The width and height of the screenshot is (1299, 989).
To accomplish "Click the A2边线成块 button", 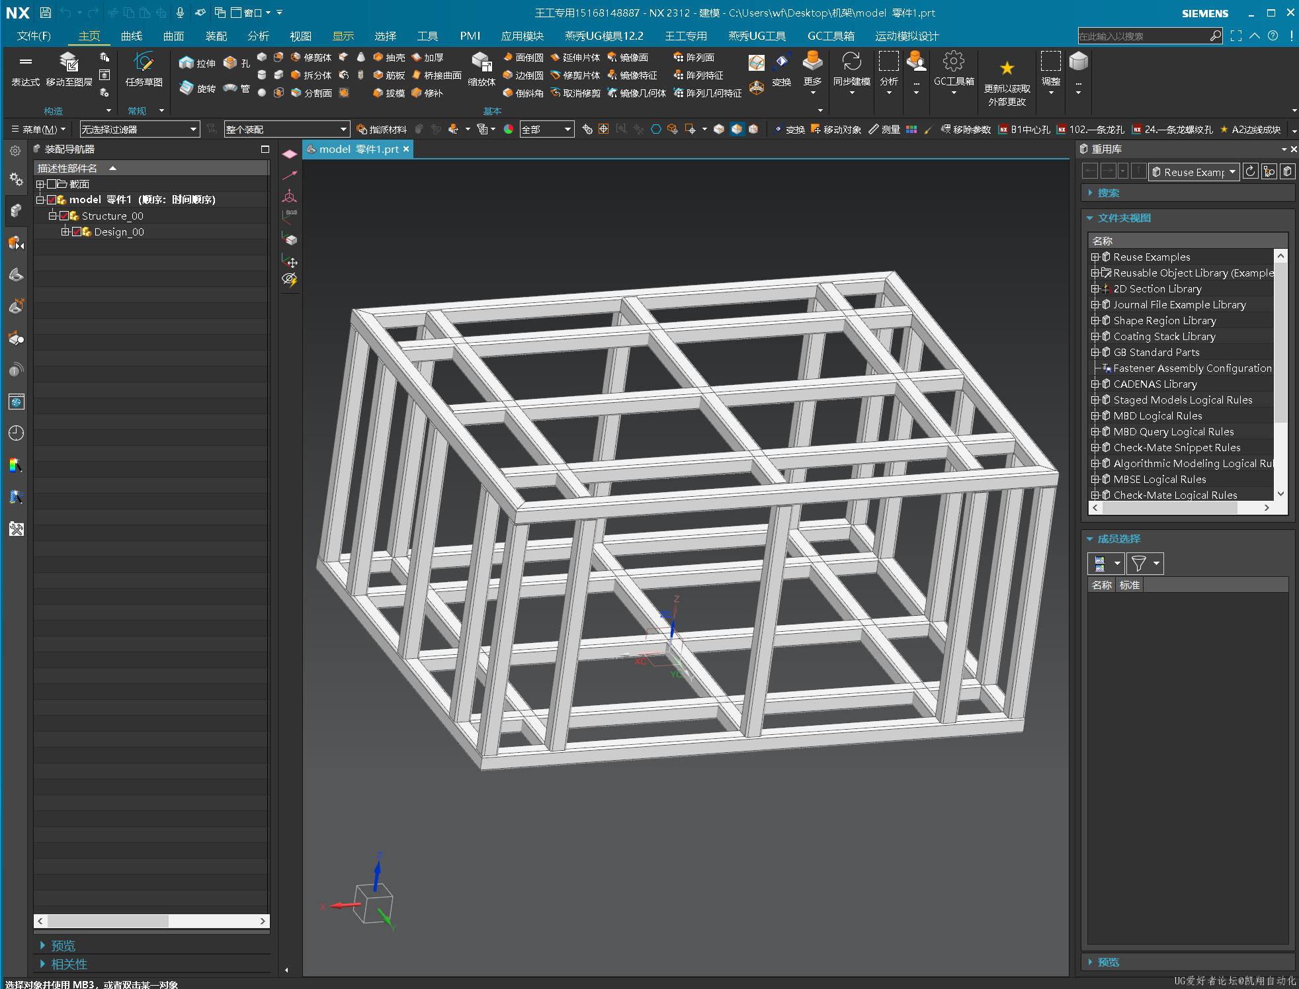I will point(1250,129).
